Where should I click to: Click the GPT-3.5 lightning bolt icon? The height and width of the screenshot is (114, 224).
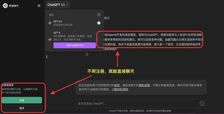click(x=50, y=23)
